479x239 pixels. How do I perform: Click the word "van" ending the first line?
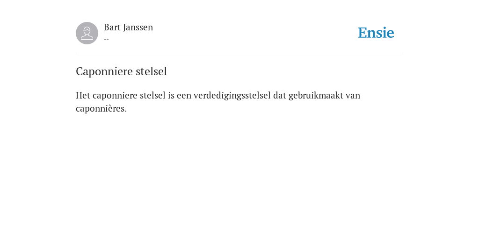[353, 96]
